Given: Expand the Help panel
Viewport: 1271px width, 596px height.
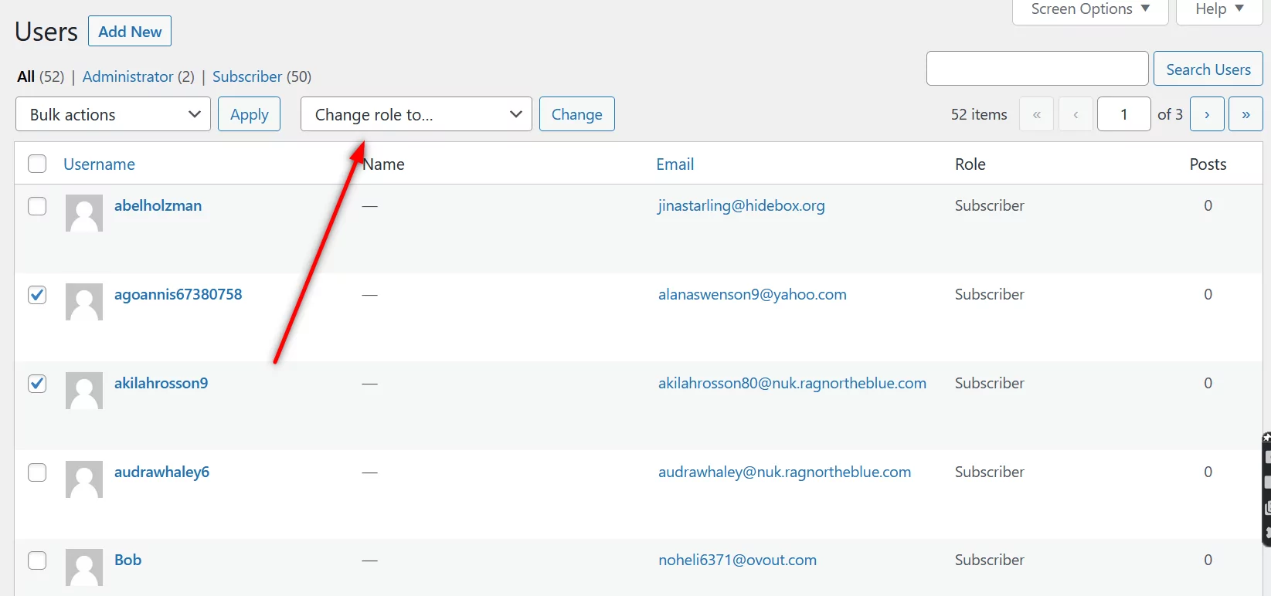Looking at the screenshot, I should 1219,9.
